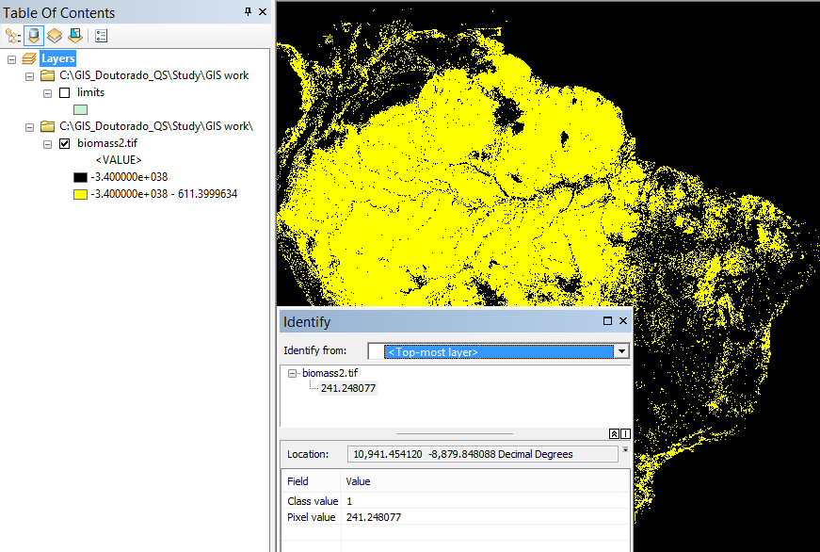This screenshot has width=820, height=552.
Task: Select the limits layer name
Action: click(89, 91)
